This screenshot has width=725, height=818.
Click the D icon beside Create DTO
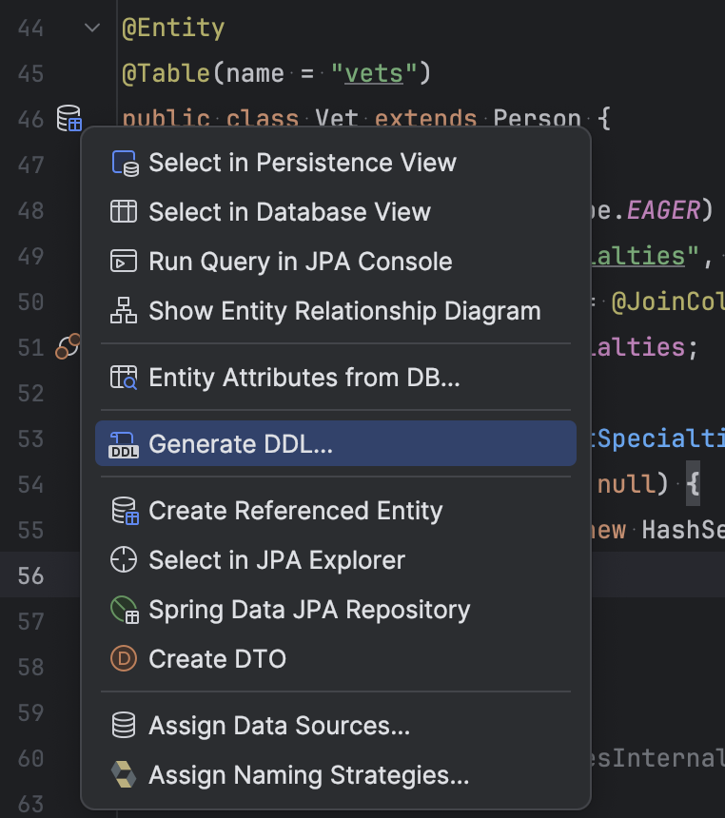coord(125,658)
